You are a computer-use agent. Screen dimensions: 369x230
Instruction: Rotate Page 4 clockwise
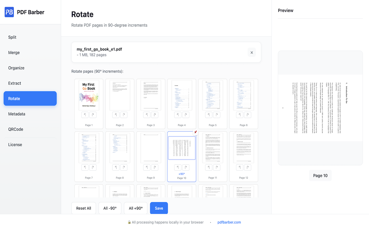(x=186, y=115)
